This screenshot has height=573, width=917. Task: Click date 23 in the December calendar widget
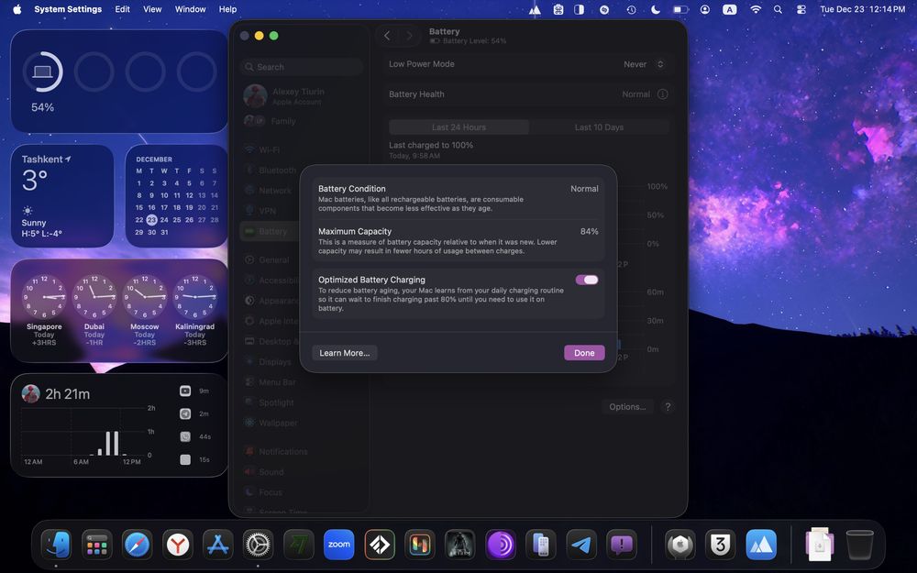[151, 220]
